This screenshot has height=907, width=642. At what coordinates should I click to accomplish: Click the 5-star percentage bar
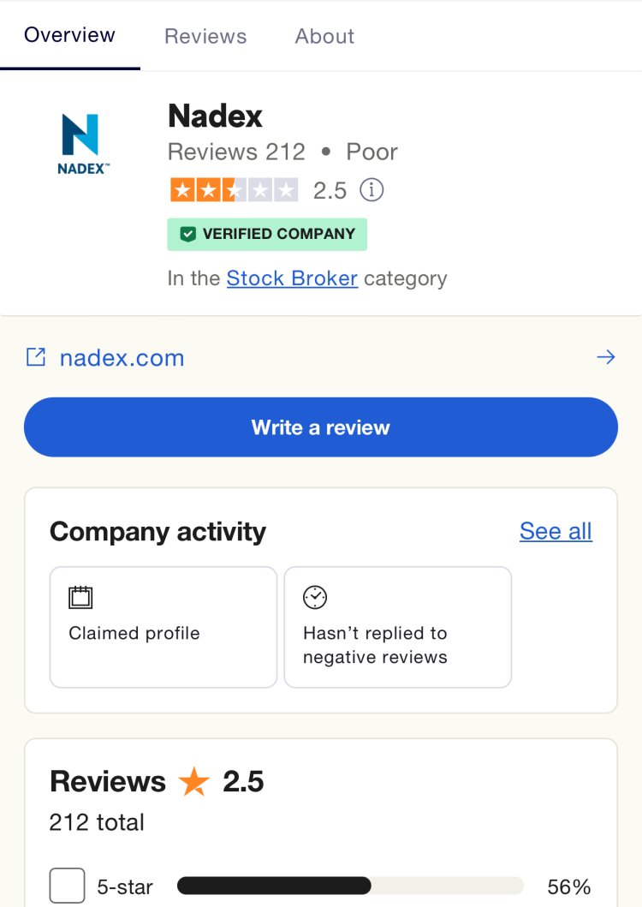(350, 886)
